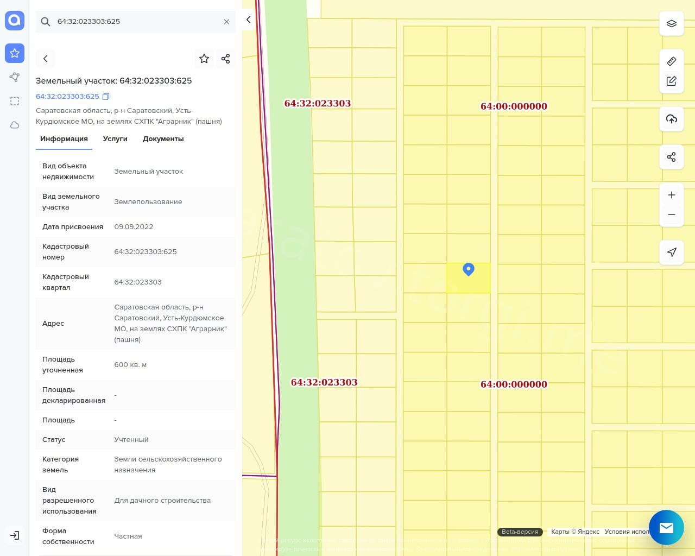Copy the cadastral number to clipboard

(106, 97)
